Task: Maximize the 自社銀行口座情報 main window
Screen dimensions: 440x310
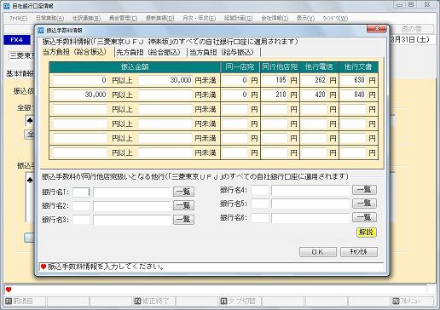Action: click(x=411, y=5)
